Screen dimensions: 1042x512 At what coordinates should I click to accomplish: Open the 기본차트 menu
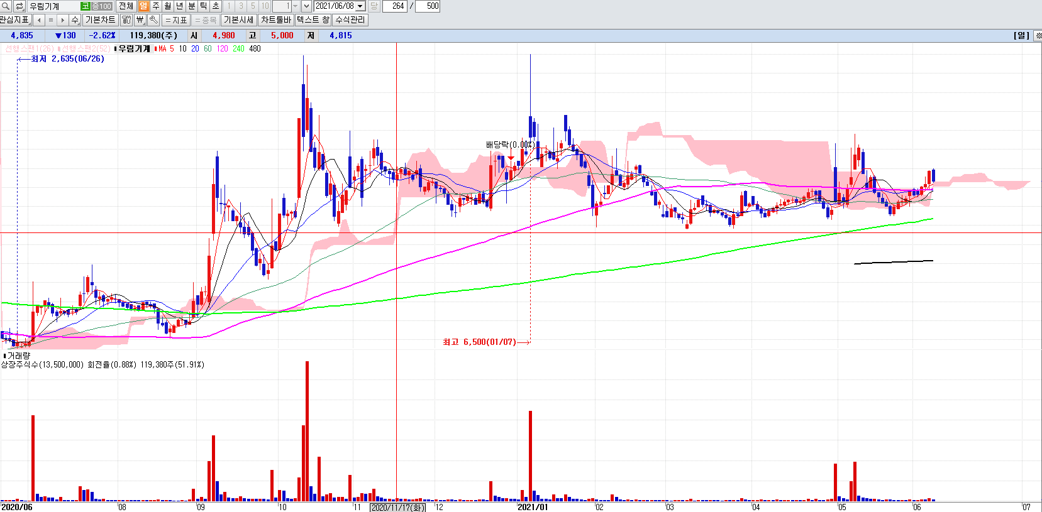point(100,20)
